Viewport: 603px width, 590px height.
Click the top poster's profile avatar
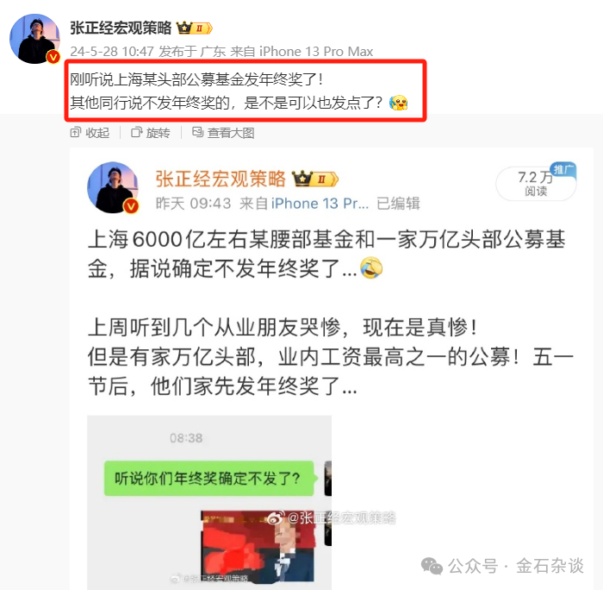click(35, 39)
